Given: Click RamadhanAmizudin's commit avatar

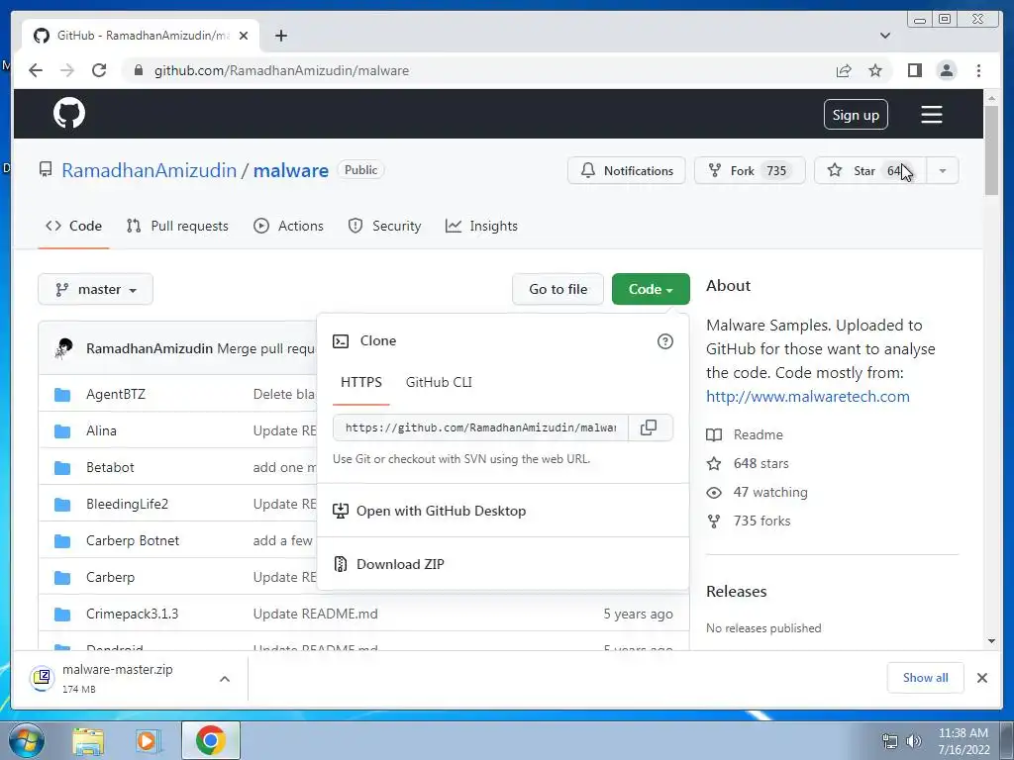Looking at the screenshot, I should coord(64,348).
